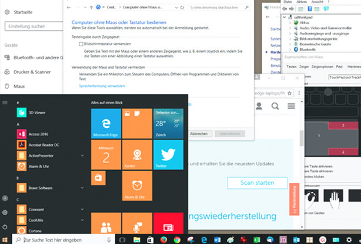The width and height of the screenshot is (361, 244).
Task: Open the red news tile at bottom
Action: coord(168,223)
